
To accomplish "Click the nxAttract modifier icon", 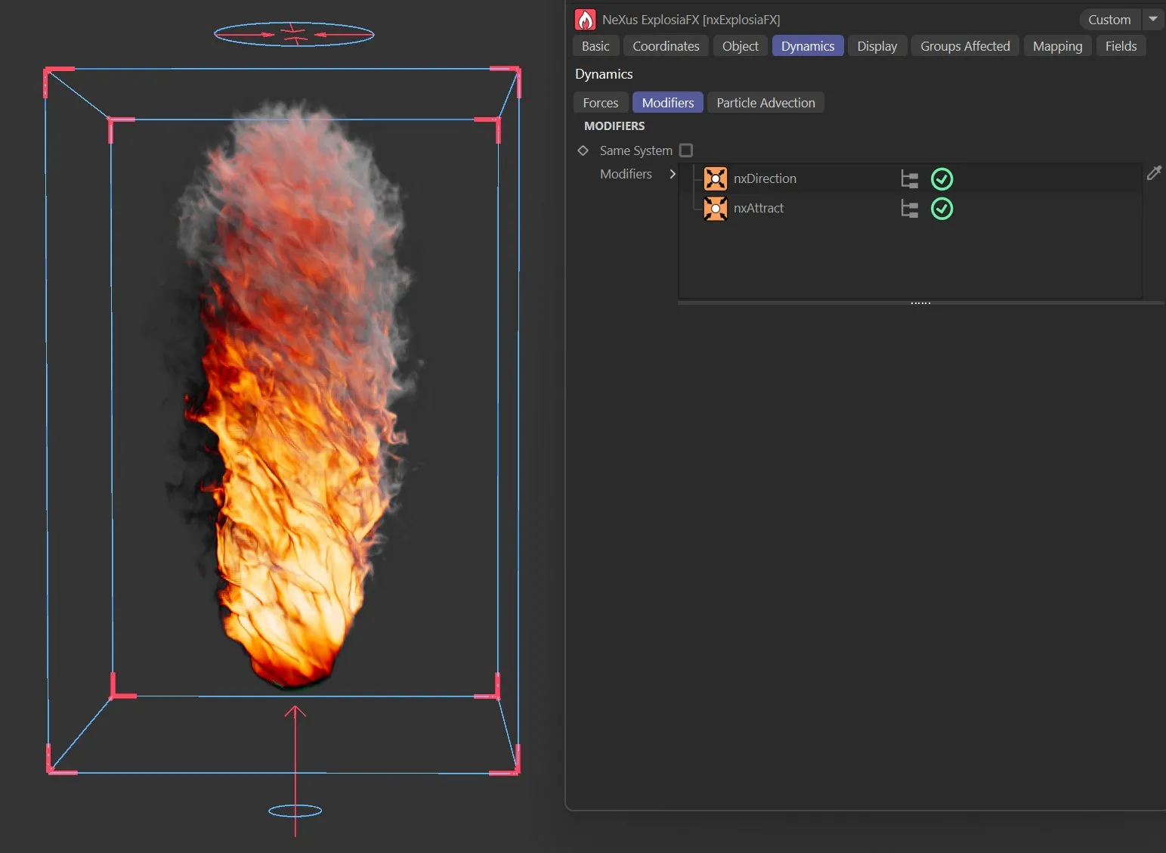I will [715, 208].
